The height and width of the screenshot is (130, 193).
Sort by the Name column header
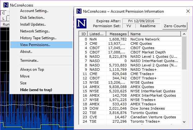point(155,34)
